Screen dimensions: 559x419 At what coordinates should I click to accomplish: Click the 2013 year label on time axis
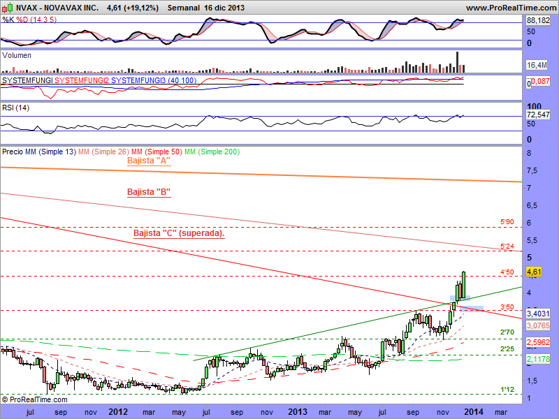298,412
